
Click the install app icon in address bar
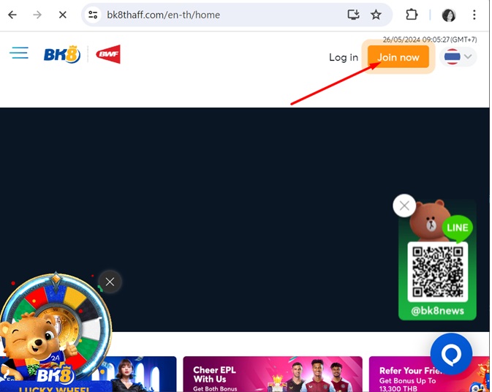tap(354, 15)
